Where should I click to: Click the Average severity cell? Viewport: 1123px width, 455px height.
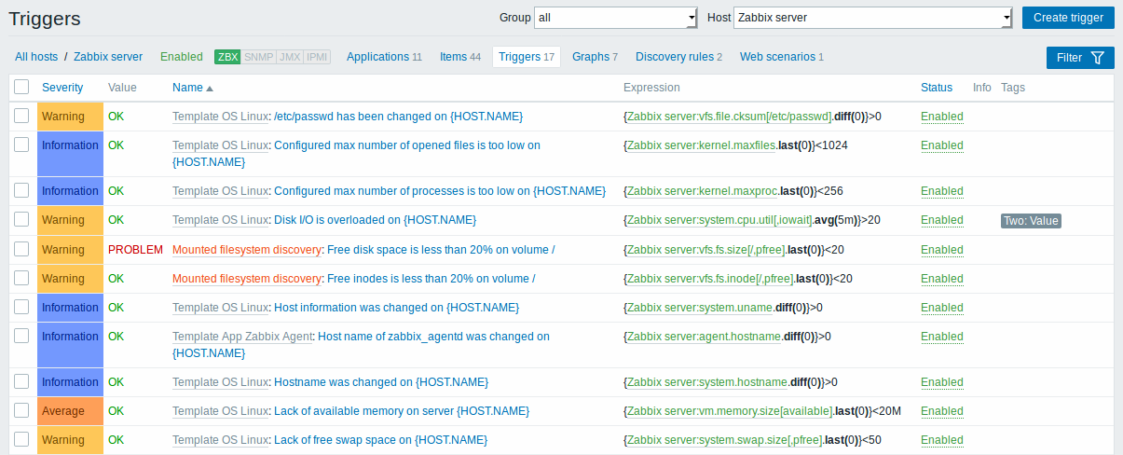click(70, 411)
